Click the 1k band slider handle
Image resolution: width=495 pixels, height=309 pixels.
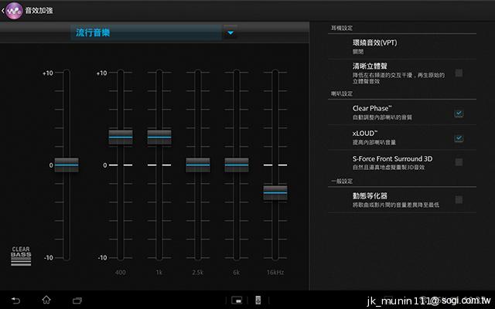tap(159, 138)
